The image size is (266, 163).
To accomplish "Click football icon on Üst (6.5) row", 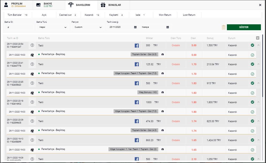I will tap(32, 55).
